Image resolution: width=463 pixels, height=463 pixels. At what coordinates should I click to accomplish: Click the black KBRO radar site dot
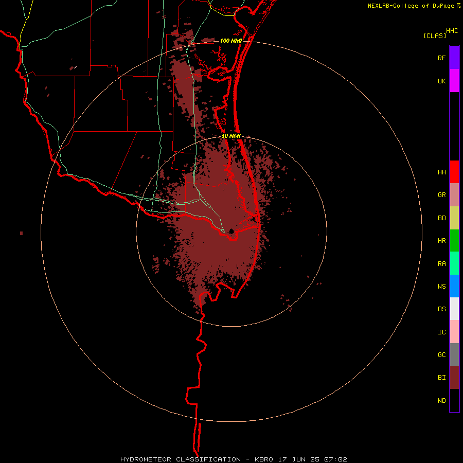232,231
